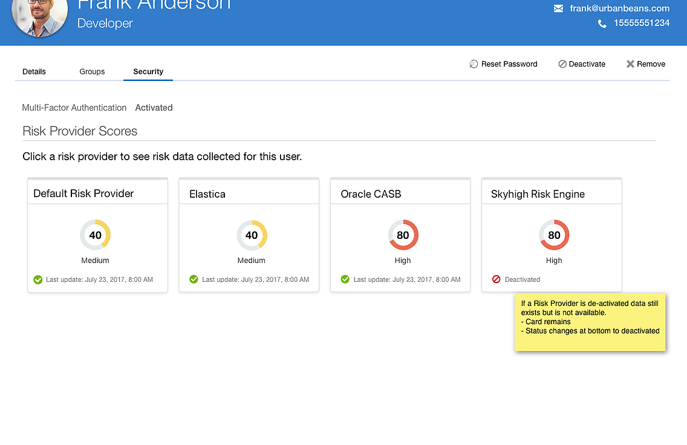
Task: Click Medium label under Elastica
Action: pos(251,260)
